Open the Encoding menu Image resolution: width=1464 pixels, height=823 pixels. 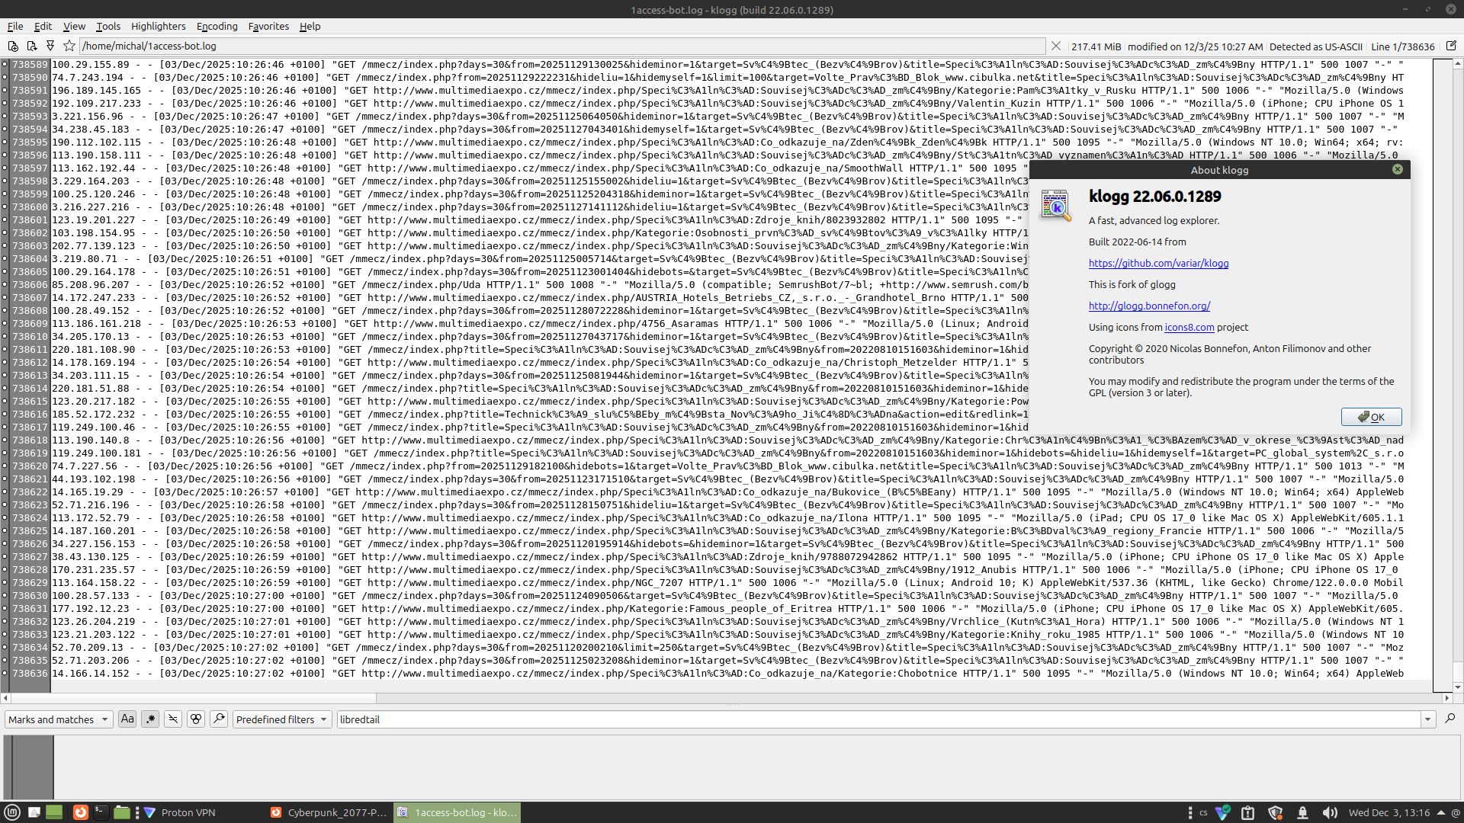217,26
